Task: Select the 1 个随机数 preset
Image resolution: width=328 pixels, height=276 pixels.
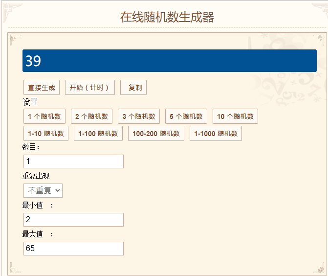Action: (x=44, y=116)
